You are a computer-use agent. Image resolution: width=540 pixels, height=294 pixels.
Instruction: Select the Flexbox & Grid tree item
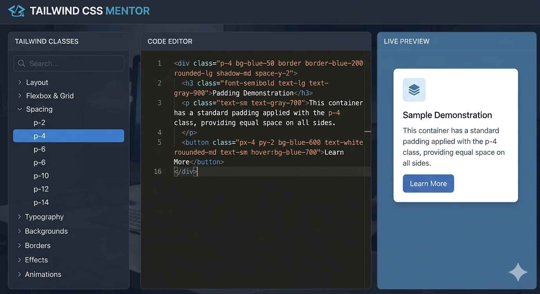point(50,96)
